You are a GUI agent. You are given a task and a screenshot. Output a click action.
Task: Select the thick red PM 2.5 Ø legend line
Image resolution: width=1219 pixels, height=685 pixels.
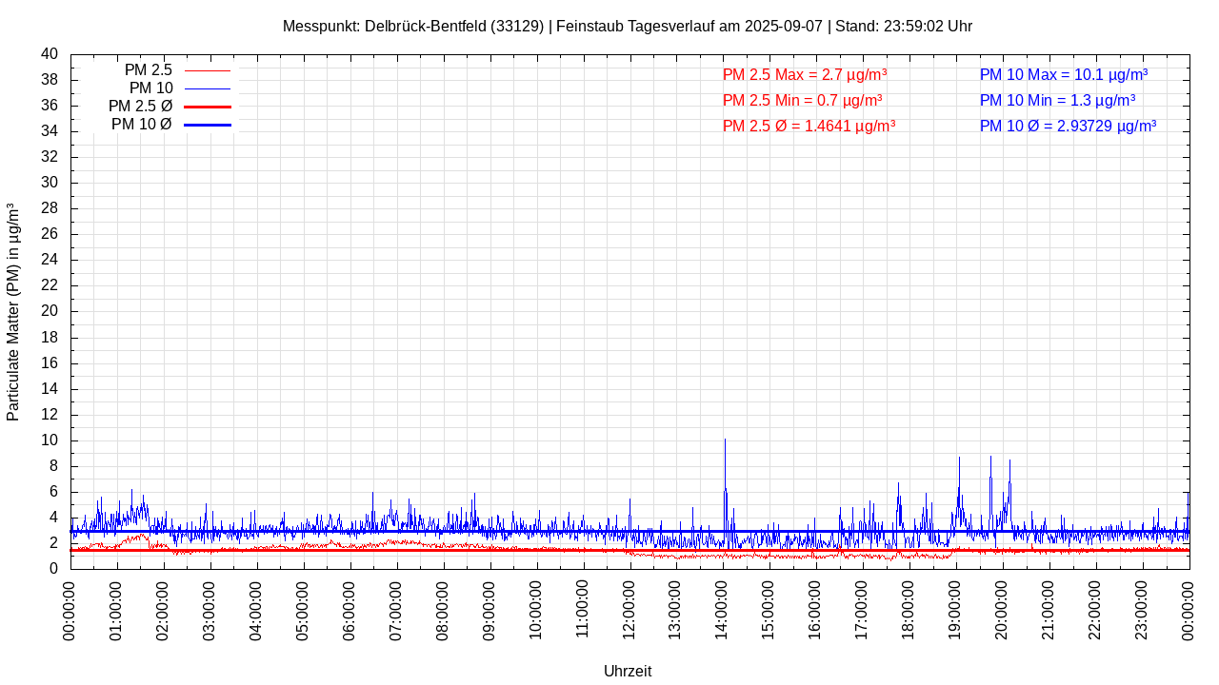click(207, 107)
